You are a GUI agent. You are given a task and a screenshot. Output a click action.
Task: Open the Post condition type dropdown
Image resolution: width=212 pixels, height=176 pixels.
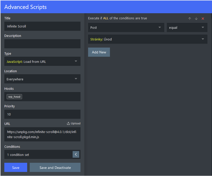coord(126,27)
